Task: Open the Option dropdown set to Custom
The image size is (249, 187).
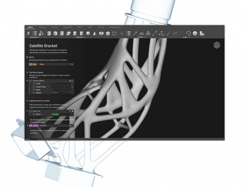Action: click(x=59, y=93)
